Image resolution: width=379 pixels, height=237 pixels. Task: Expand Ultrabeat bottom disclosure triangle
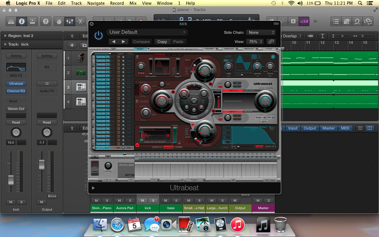point(93,188)
